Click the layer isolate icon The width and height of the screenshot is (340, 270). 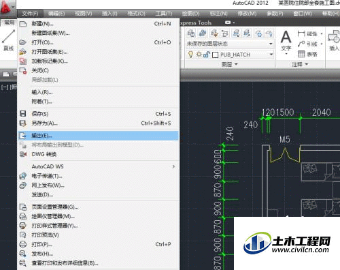click(236, 33)
